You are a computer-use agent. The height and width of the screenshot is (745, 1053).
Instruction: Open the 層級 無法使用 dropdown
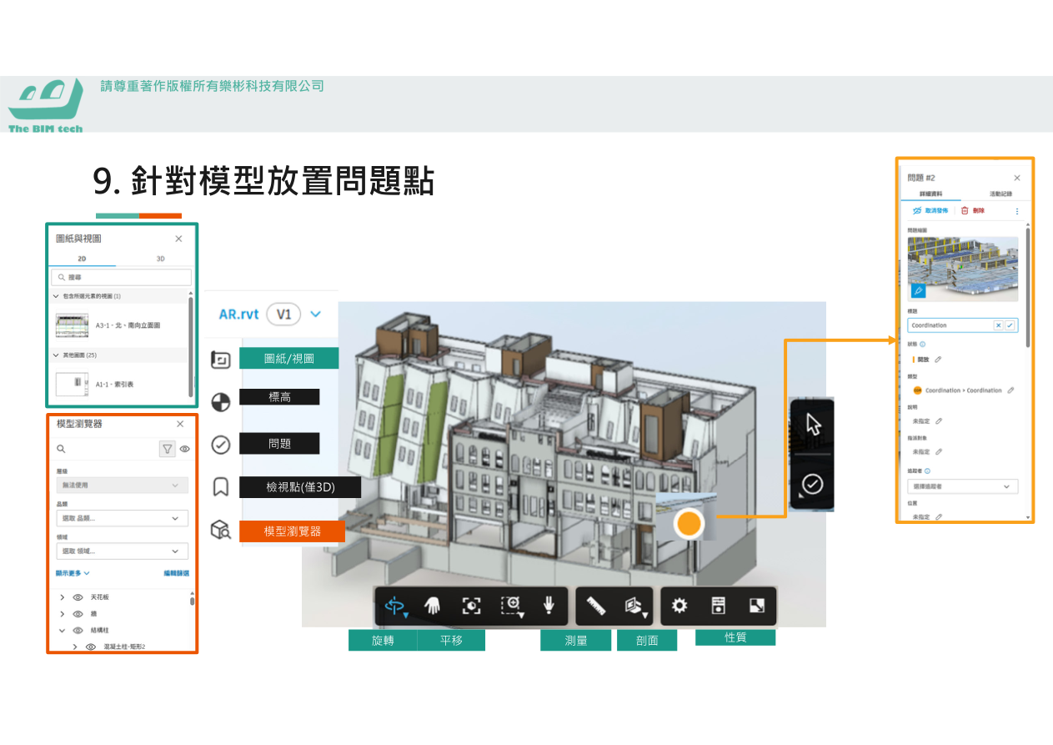(122, 485)
